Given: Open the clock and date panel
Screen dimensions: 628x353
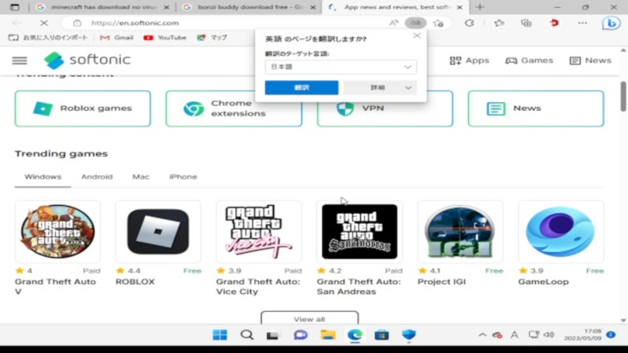Looking at the screenshot, I should (583, 335).
